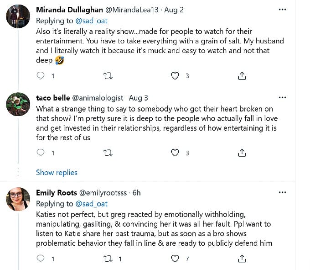Viewport: 310px width, 270px height.
Task: Open more options on taco belle's tweet
Action: click(282, 97)
